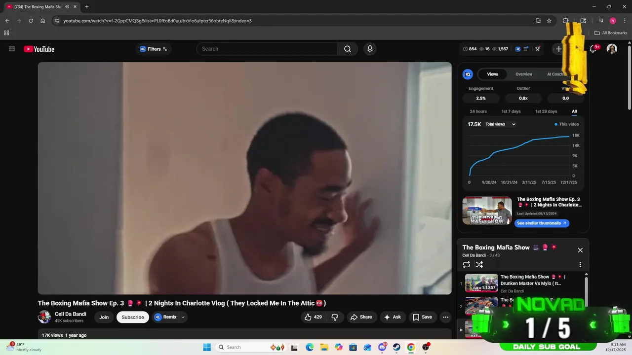Close the Boxing Mafia Show playlist panel

click(x=580, y=250)
